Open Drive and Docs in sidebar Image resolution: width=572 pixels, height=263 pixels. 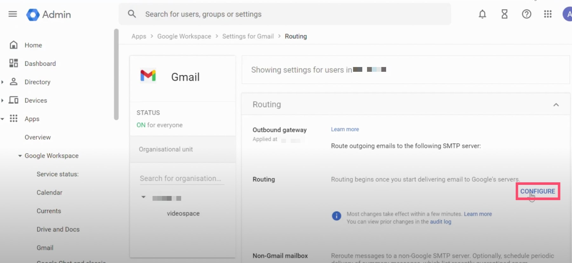coord(58,229)
